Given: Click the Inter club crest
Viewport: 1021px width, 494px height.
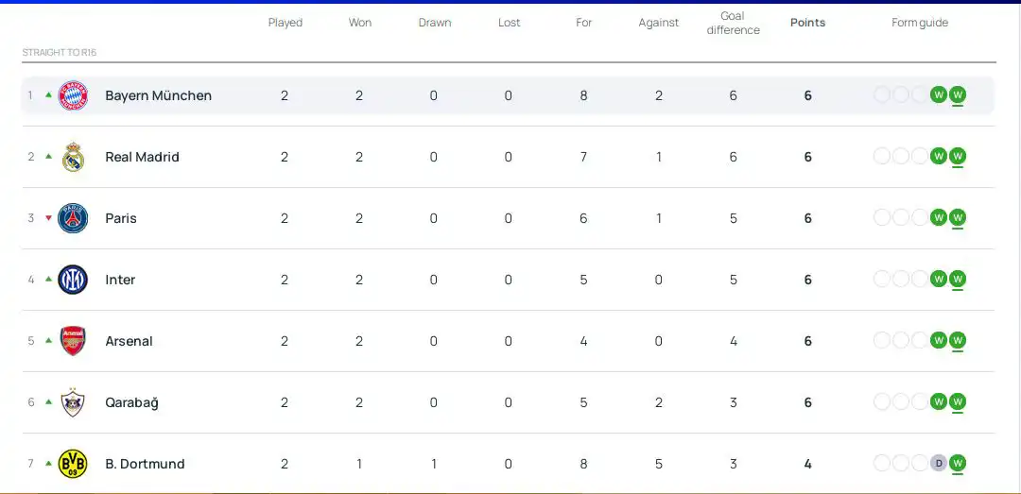Looking at the screenshot, I should click(x=73, y=280).
